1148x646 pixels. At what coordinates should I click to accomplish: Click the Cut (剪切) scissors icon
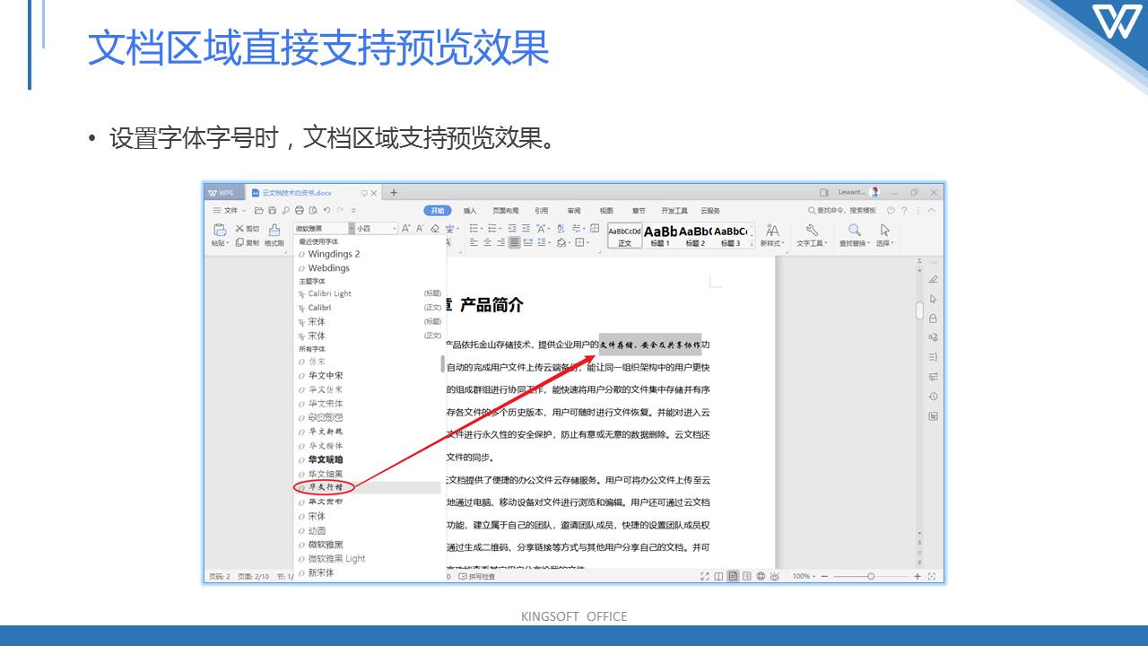(239, 229)
